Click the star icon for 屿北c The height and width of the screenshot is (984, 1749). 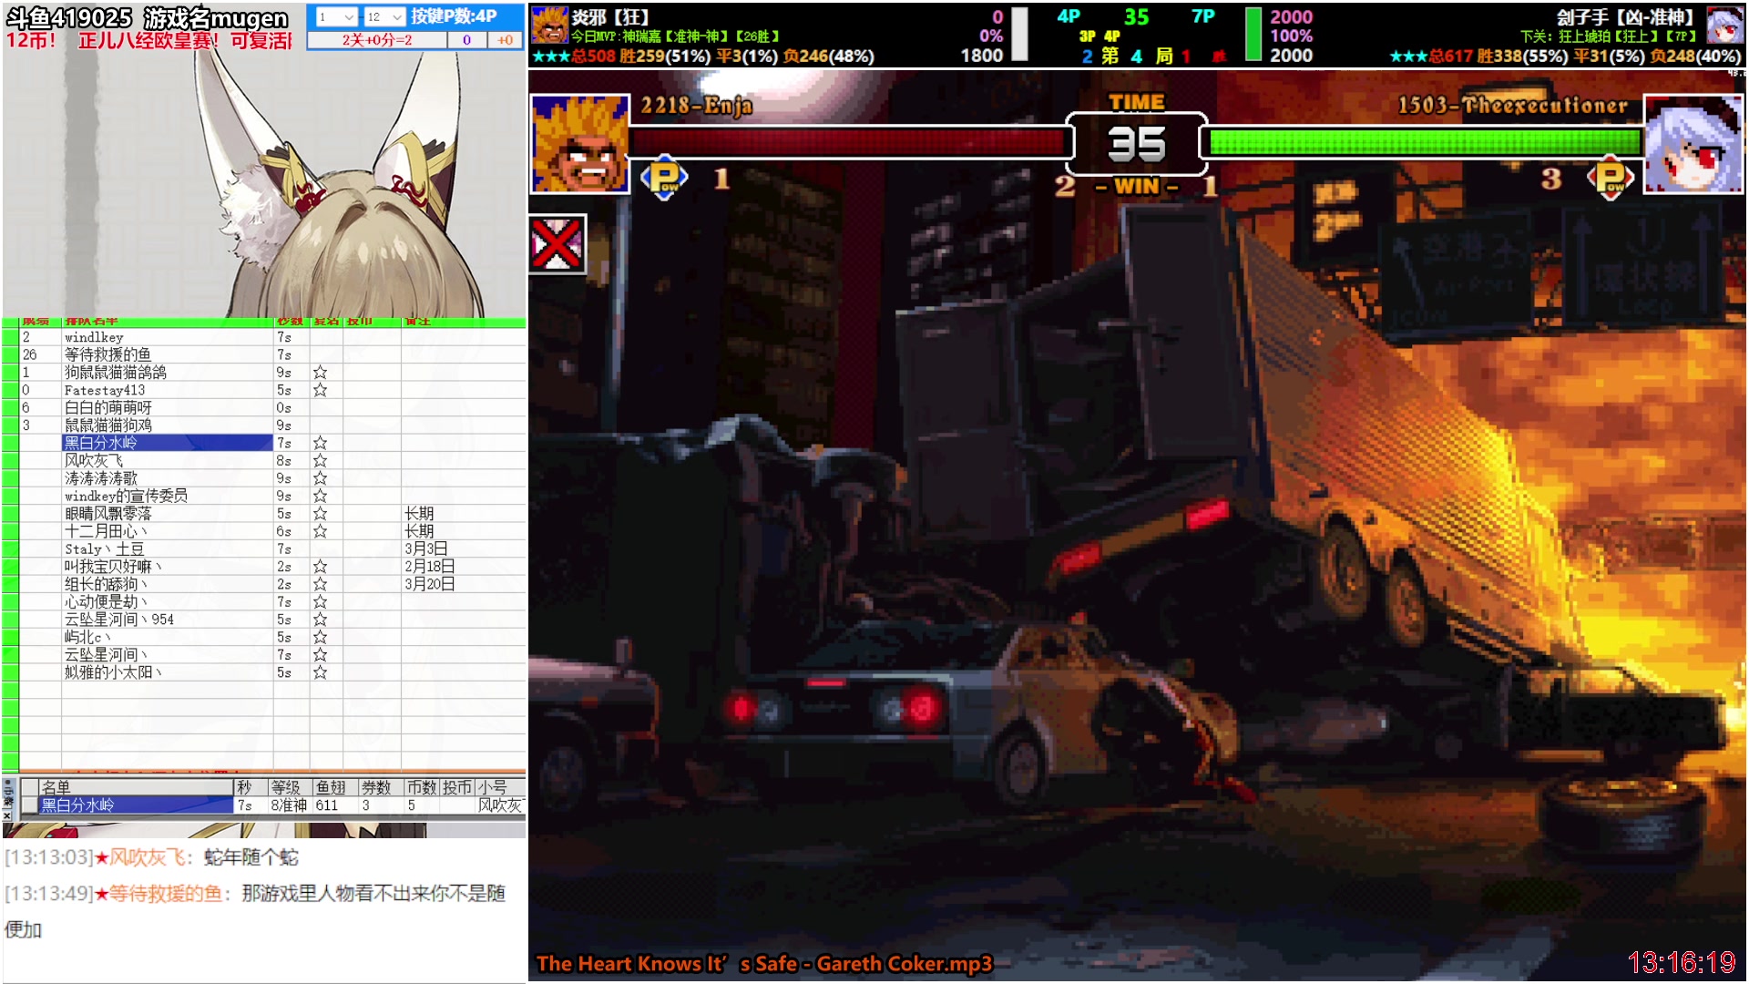pyautogui.click(x=320, y=638)
